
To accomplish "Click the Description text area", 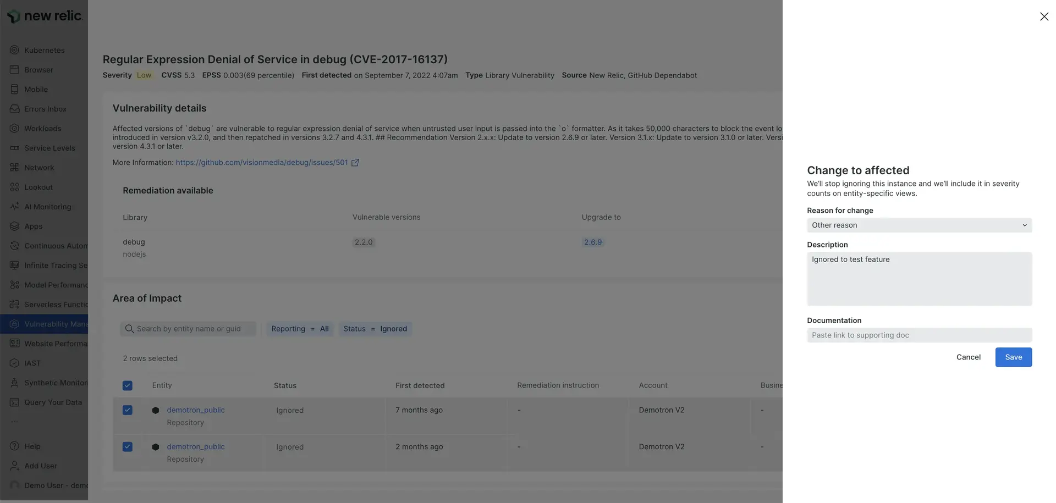I will (919, 279).
